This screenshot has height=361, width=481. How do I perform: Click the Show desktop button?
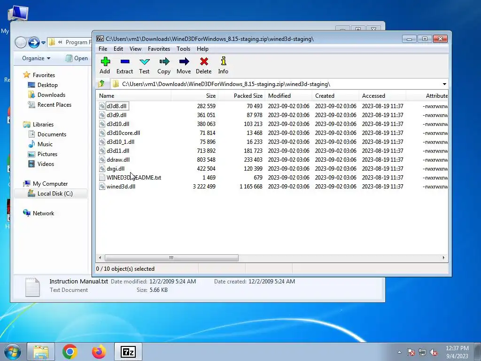point(477,352)
